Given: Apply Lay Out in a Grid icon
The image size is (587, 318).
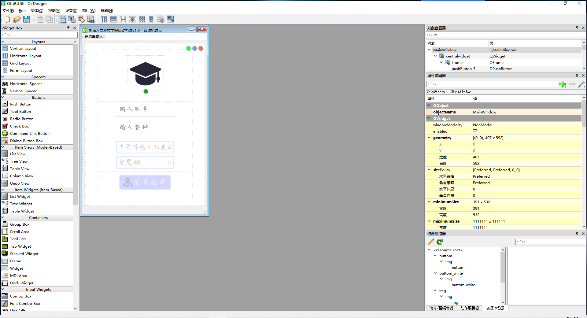Looking at the screenshot, I should [142, 19].
